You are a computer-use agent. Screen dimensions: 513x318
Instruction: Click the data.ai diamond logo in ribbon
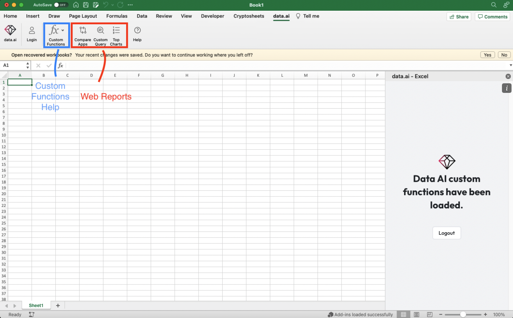10,33
